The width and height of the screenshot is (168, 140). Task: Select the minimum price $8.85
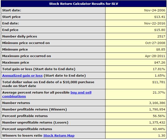[x=161, y=49]
